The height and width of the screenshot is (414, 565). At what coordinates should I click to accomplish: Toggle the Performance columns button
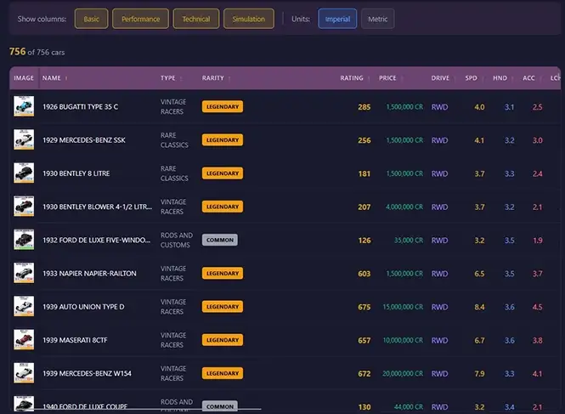click(140, 19)
